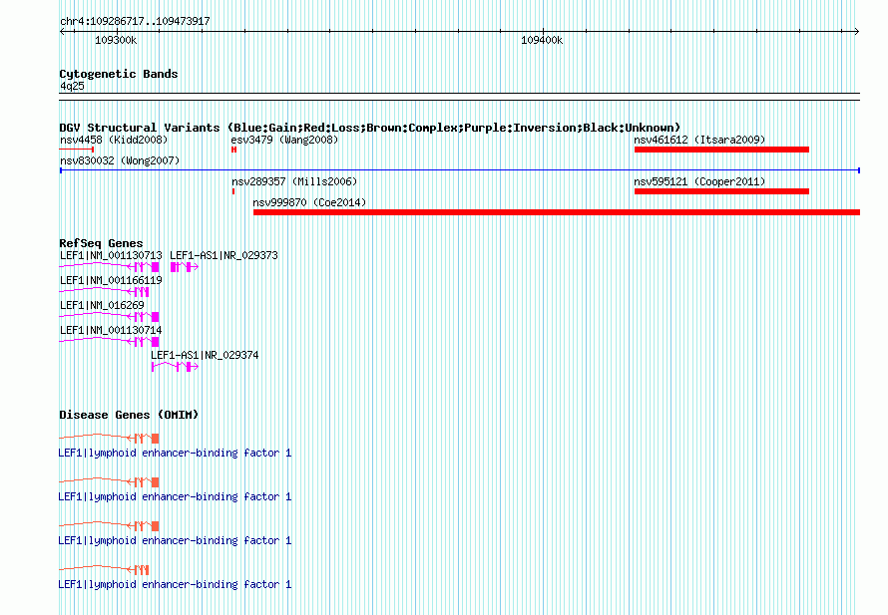Open the LEF1|NM_001130714 gene label
The height and width of the screenshot is (615, 888).
(111, 330)
